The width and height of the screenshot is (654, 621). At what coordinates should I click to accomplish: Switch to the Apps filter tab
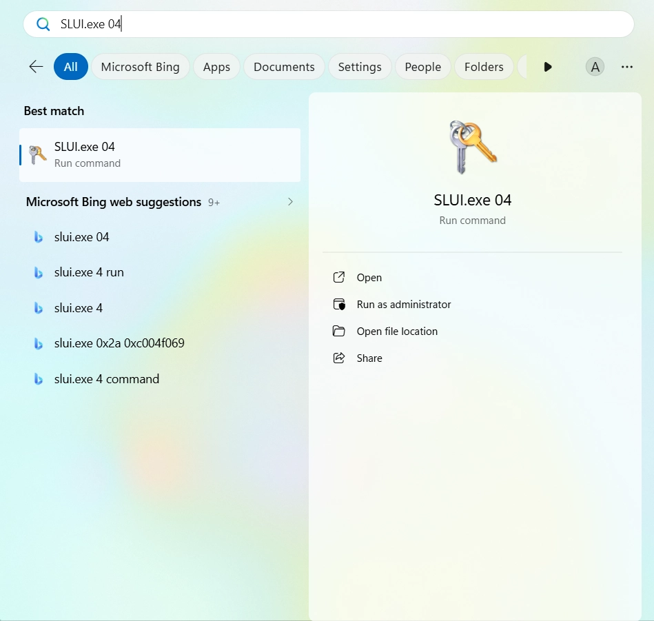(x=216, y=67)
